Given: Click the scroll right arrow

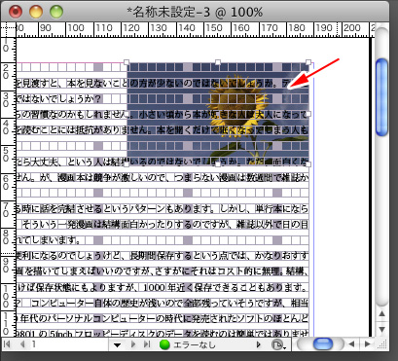Looking at the screenshot, I should click(367, 344).
